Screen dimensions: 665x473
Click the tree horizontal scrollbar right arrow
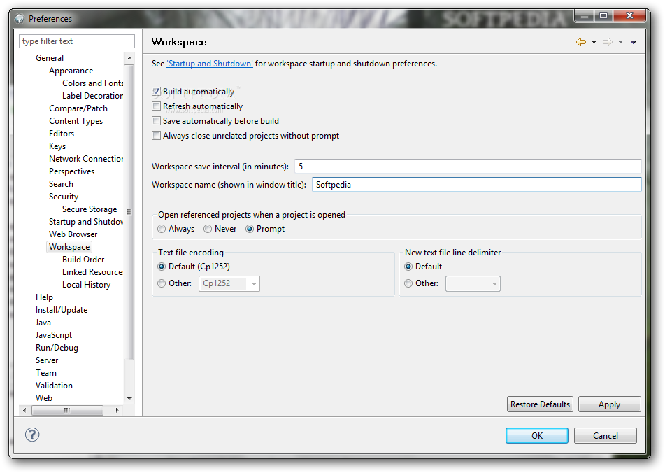click(117, 410)
